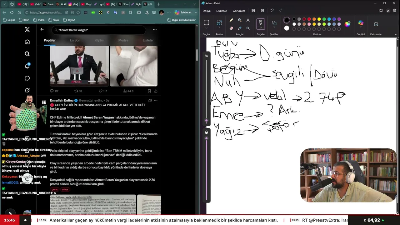The height and width of the screenshot is (225, 400).
Task: Expand the Selection tool options dropdown
Action: [206, 28]
